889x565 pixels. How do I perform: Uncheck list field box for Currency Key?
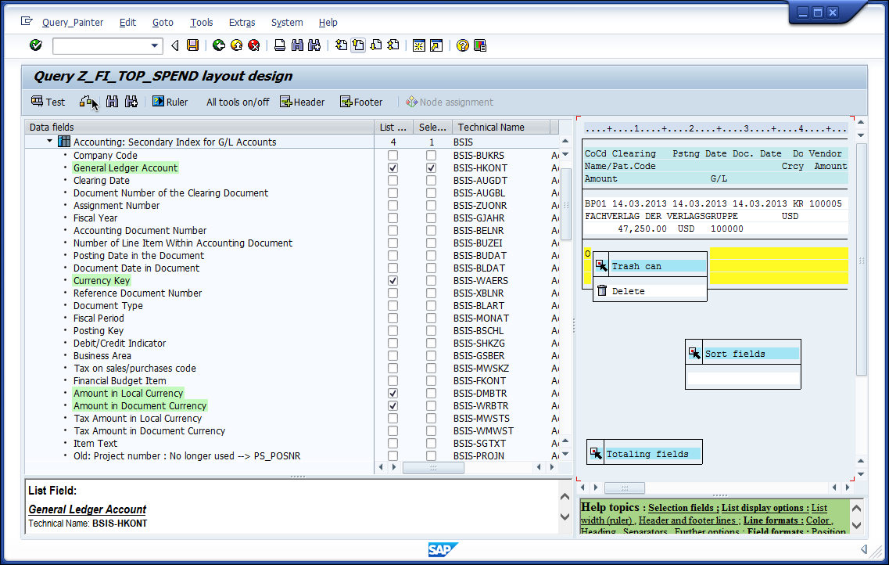pyautogui.click(x=393, y=280)
